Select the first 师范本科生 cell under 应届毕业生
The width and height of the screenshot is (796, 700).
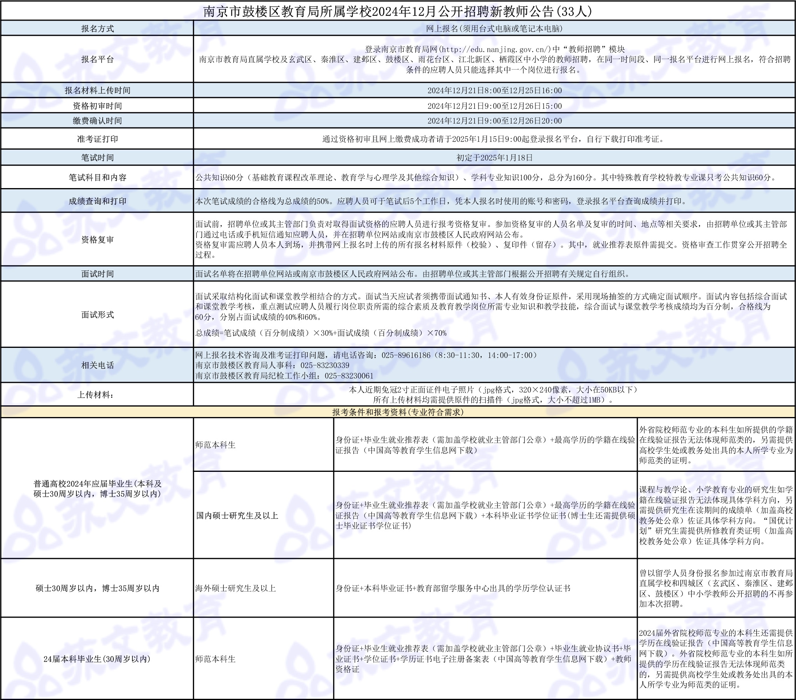pos(263,445)
